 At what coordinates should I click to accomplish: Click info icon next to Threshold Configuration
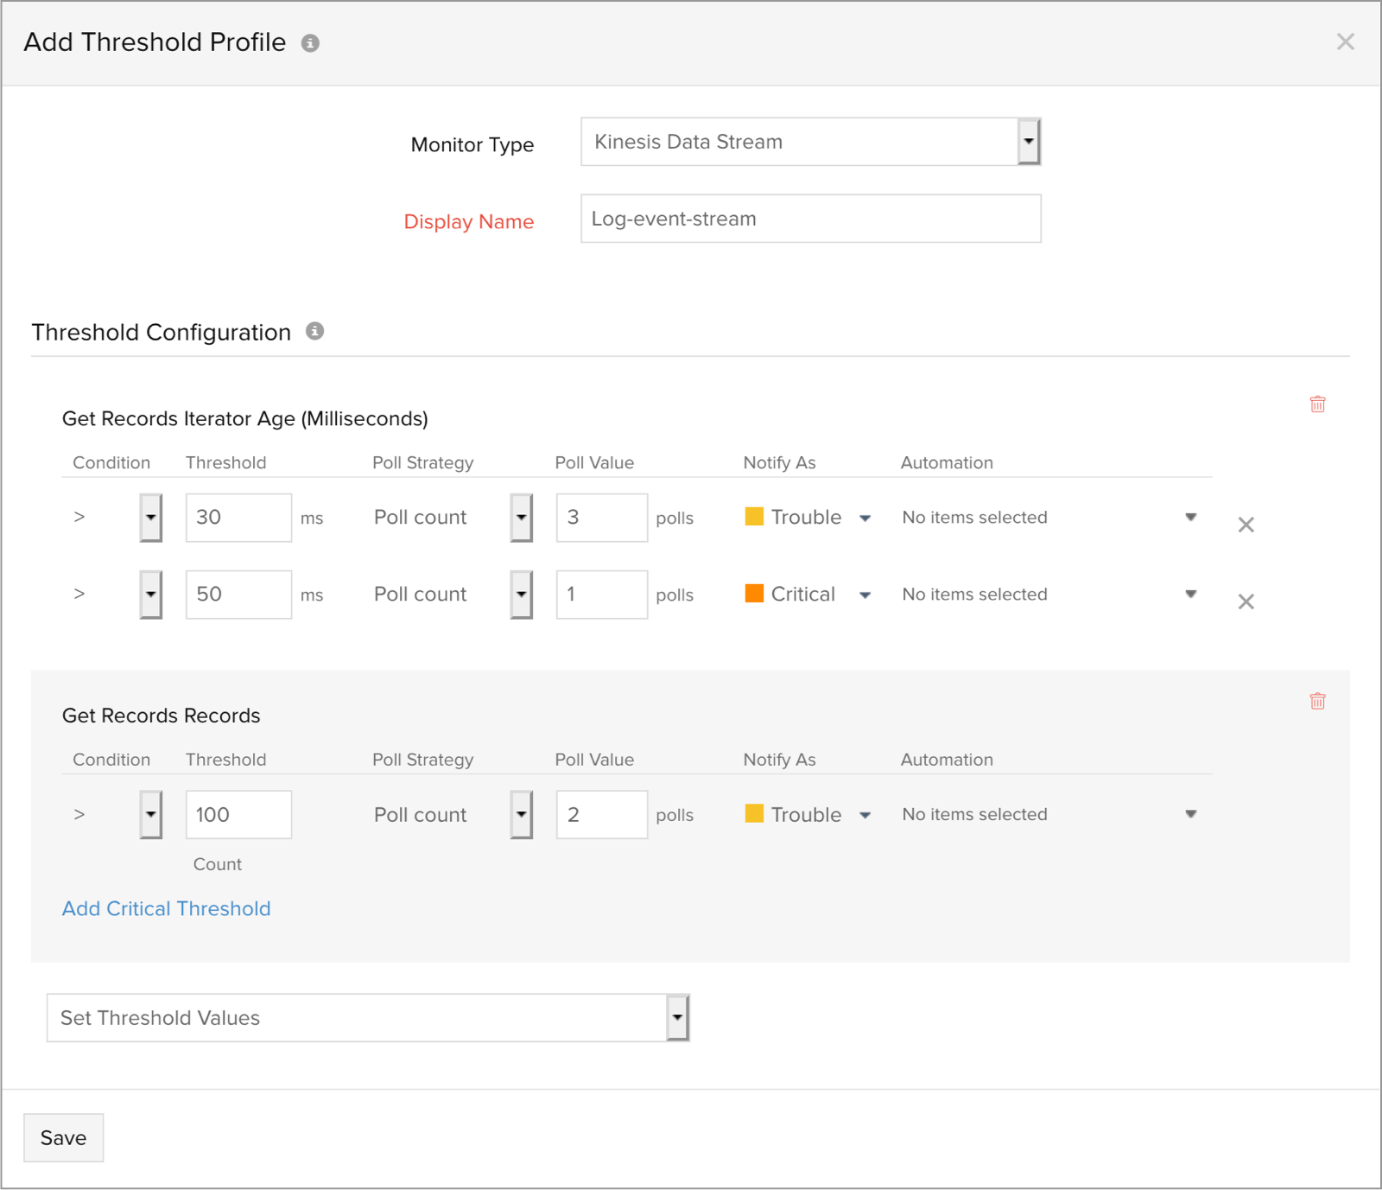[x=315, y=332]
